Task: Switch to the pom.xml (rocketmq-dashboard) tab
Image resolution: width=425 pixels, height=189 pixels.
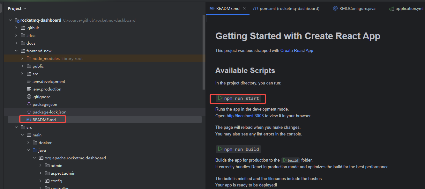Action: [x=286, y=9]
